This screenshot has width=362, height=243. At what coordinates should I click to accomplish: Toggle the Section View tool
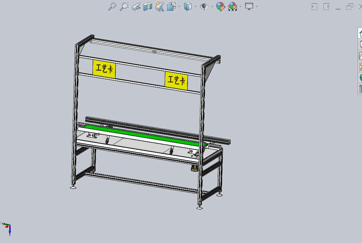click(148, 7)
